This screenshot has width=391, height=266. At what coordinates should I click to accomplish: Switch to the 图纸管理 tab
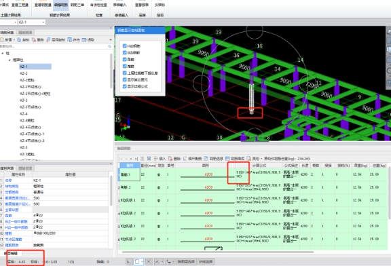[25, 33]
